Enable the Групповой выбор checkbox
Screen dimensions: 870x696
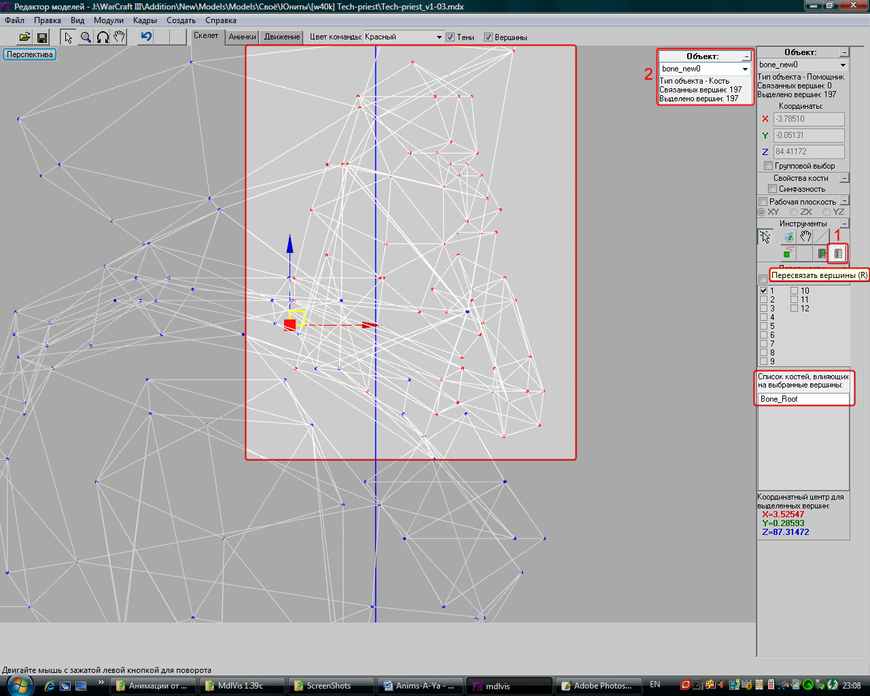click(768, 166)
